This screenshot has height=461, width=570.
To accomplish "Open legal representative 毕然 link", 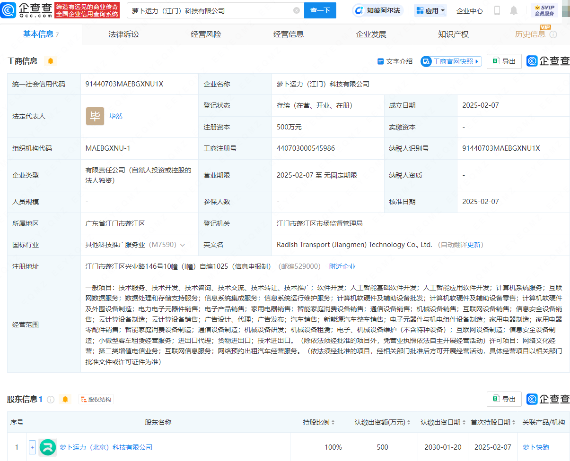I will point(116,116).
